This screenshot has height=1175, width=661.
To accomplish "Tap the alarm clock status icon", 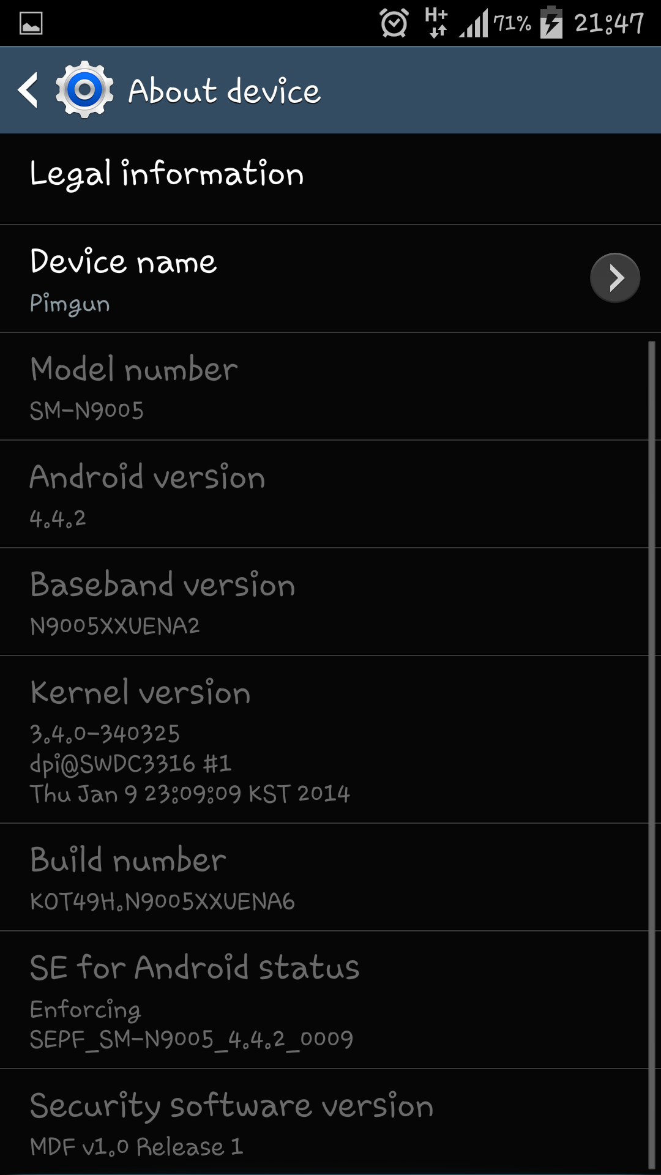I will click(394, 23).
